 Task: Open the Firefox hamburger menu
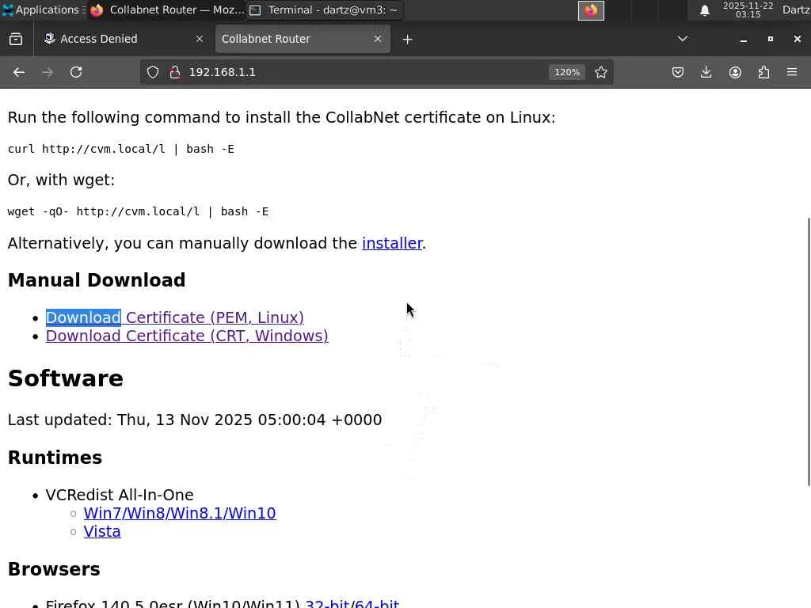(792, 72)
